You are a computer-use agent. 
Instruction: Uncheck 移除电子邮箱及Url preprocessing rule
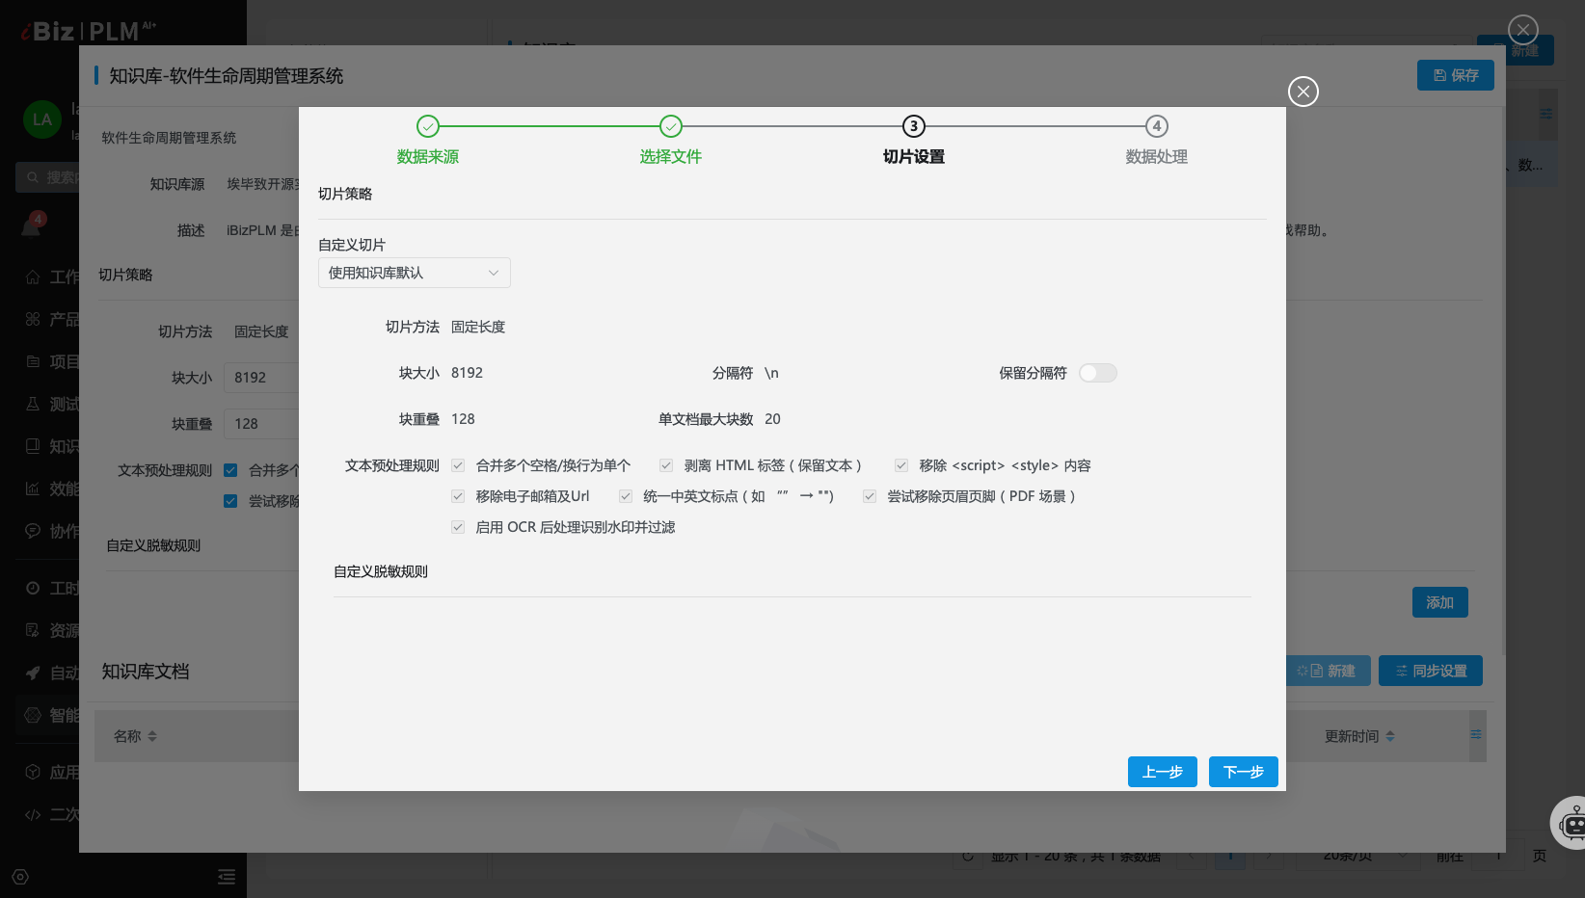click(458, 496)
